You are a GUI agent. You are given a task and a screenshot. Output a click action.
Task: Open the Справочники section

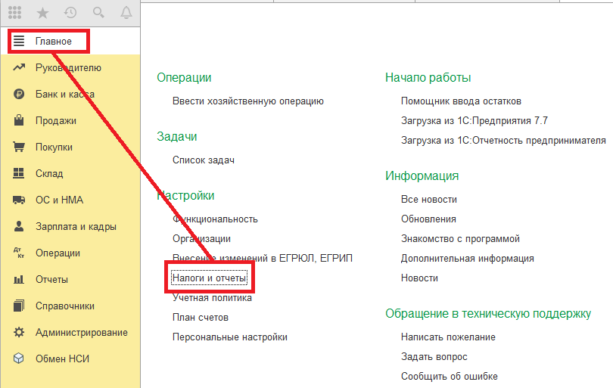pos(65,306)
